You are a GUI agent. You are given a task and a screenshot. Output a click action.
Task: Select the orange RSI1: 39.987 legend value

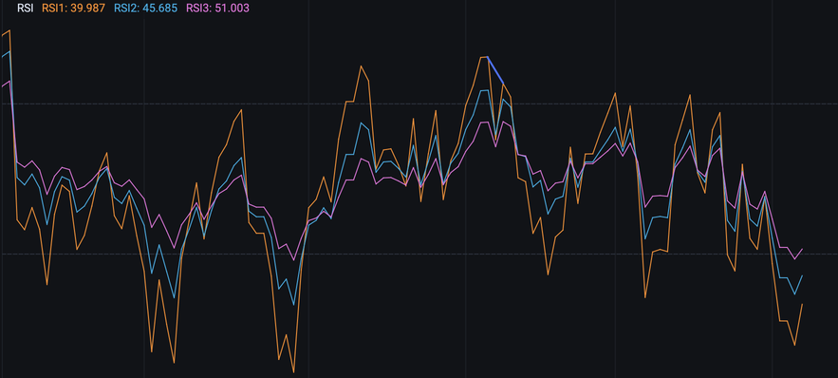tap(73, 8)
